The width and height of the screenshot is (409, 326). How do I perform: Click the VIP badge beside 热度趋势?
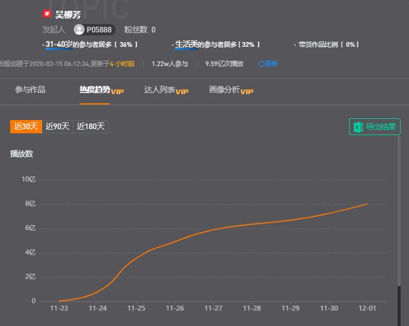click(117, 91)
